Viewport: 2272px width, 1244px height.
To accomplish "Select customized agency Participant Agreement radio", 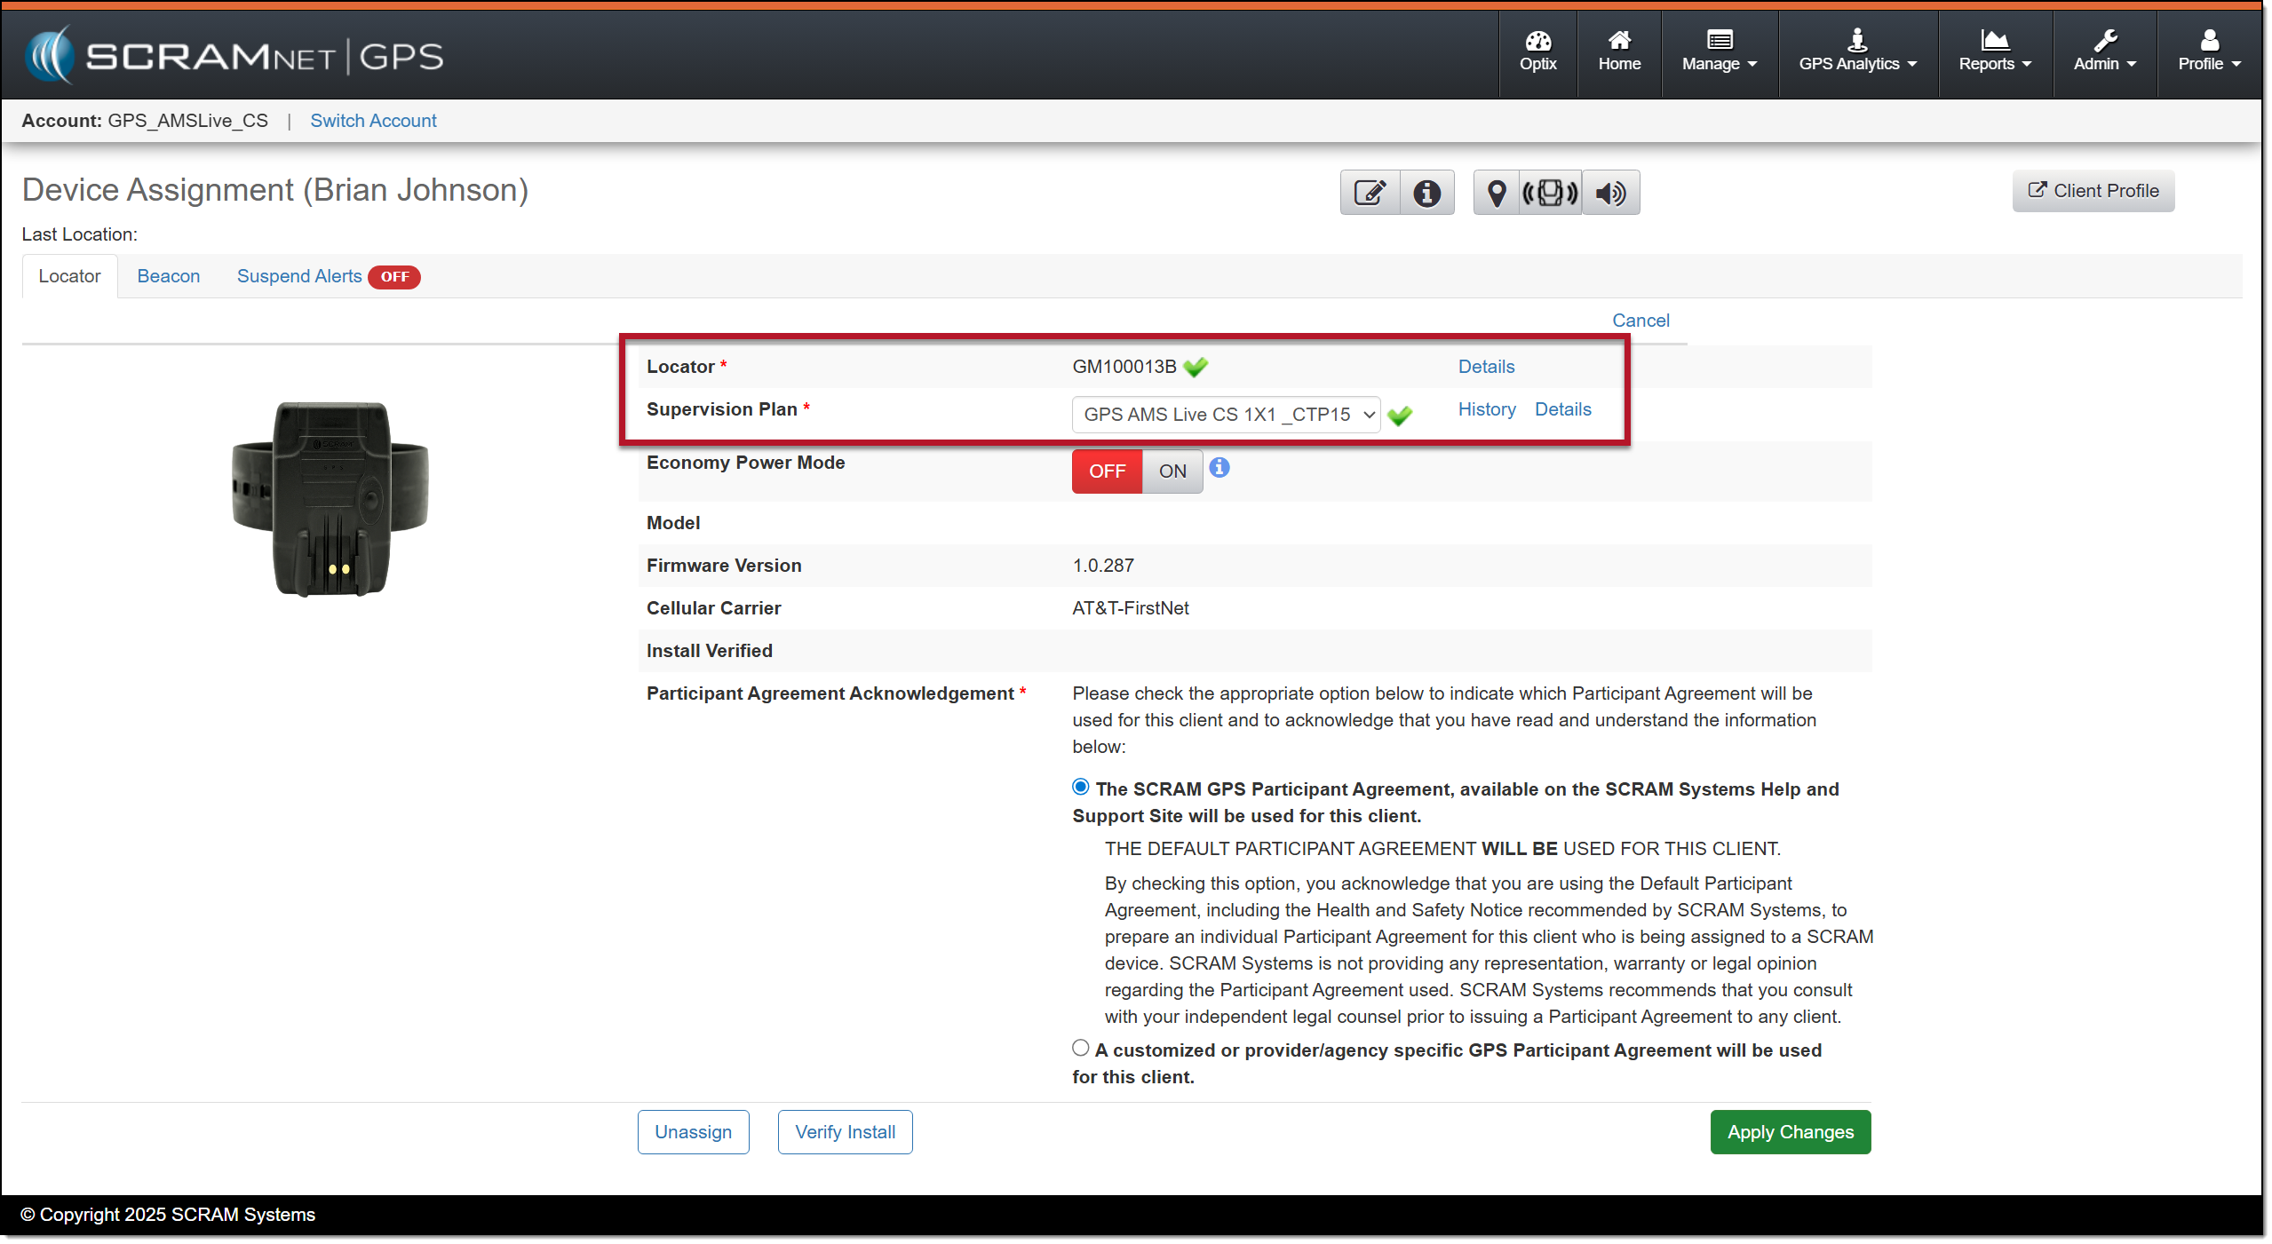I will tap(1080, 1048).
